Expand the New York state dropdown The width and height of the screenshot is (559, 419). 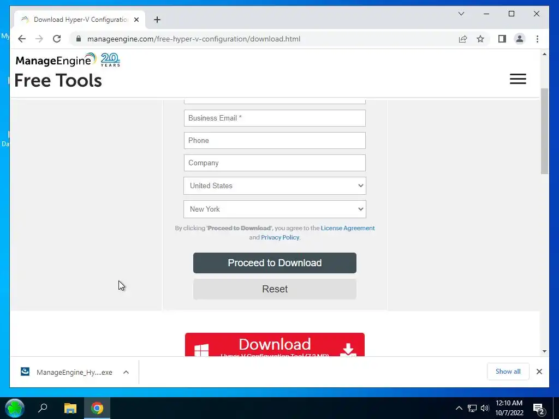[x=275, y=209]
